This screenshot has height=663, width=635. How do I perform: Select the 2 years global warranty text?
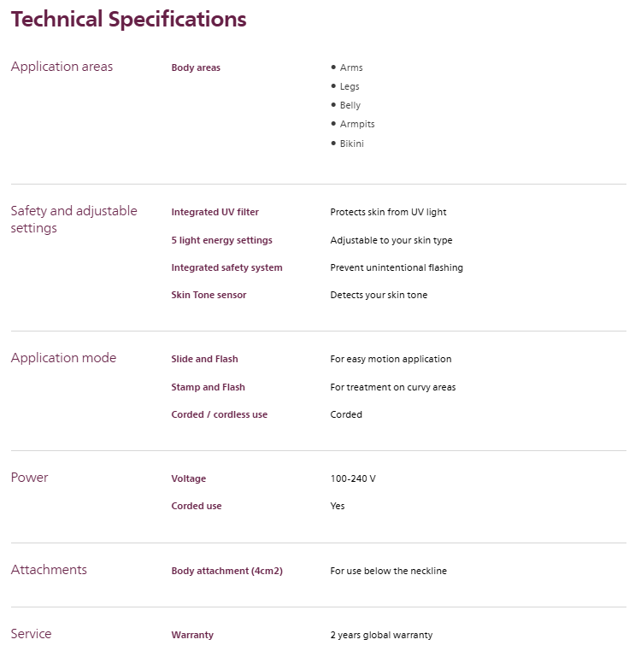tap(381, 635)
